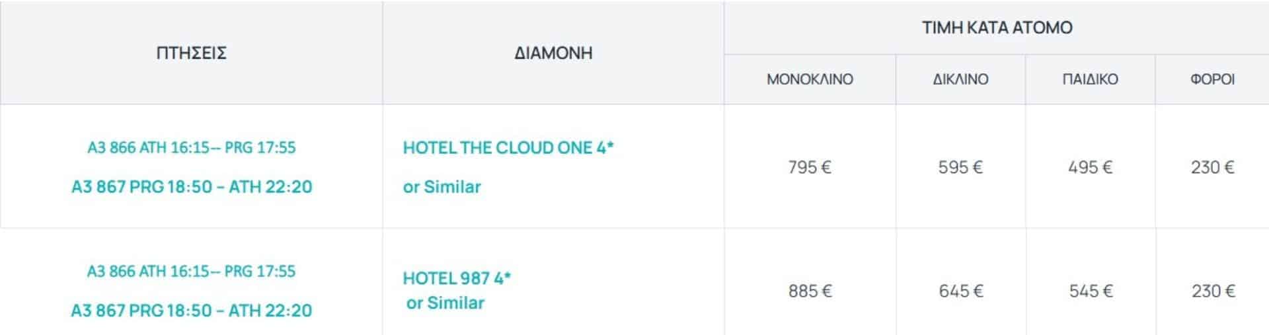Viewport: 1269px width, 335px height.
Task: Click return flight A3 867 in Cloud One row
Action: (191, 187)
